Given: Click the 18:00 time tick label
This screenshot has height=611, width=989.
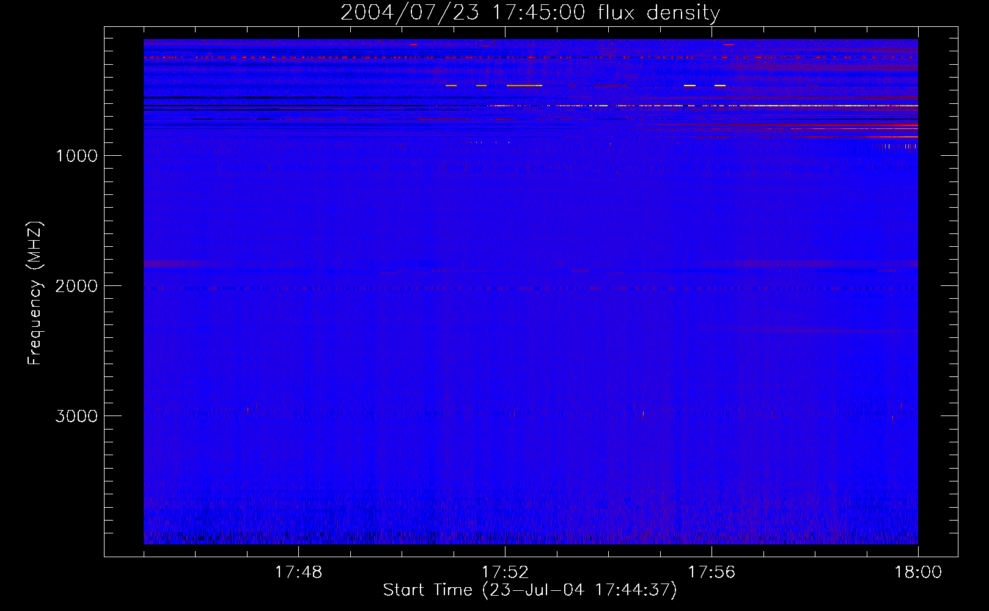Looking at the screenshot, I should 918,573.
